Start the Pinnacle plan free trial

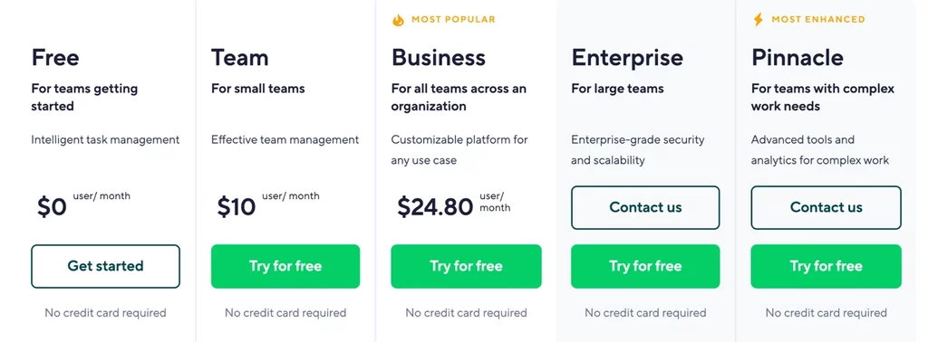(826, 266)
